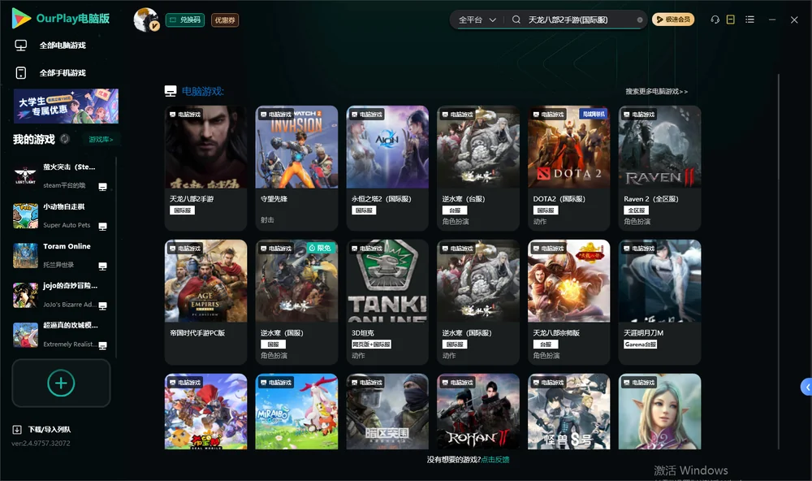Open the Raven 2 (全区服) game card
This screenshot has height=481, width=812.
click(659, 168)
